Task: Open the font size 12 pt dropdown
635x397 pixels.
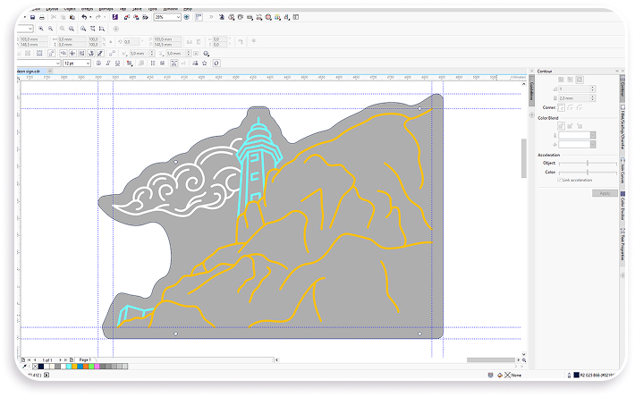Action: [88, 63]
